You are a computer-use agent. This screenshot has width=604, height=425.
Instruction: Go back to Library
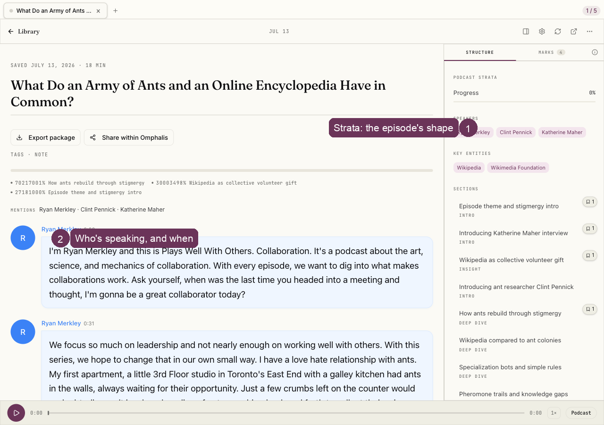[24, 32]
